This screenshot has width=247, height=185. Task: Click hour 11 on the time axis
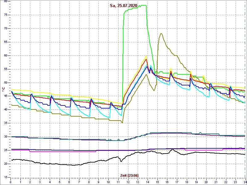(118, 182)
